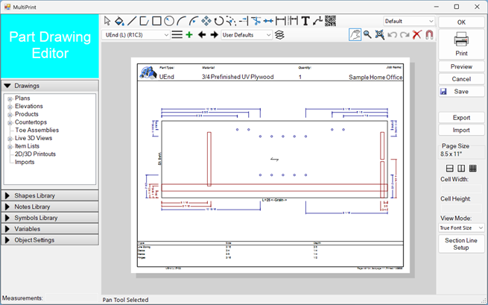Expand the Shapes Library panel
This screenshot has height=305, width=488.
[50, 195]
